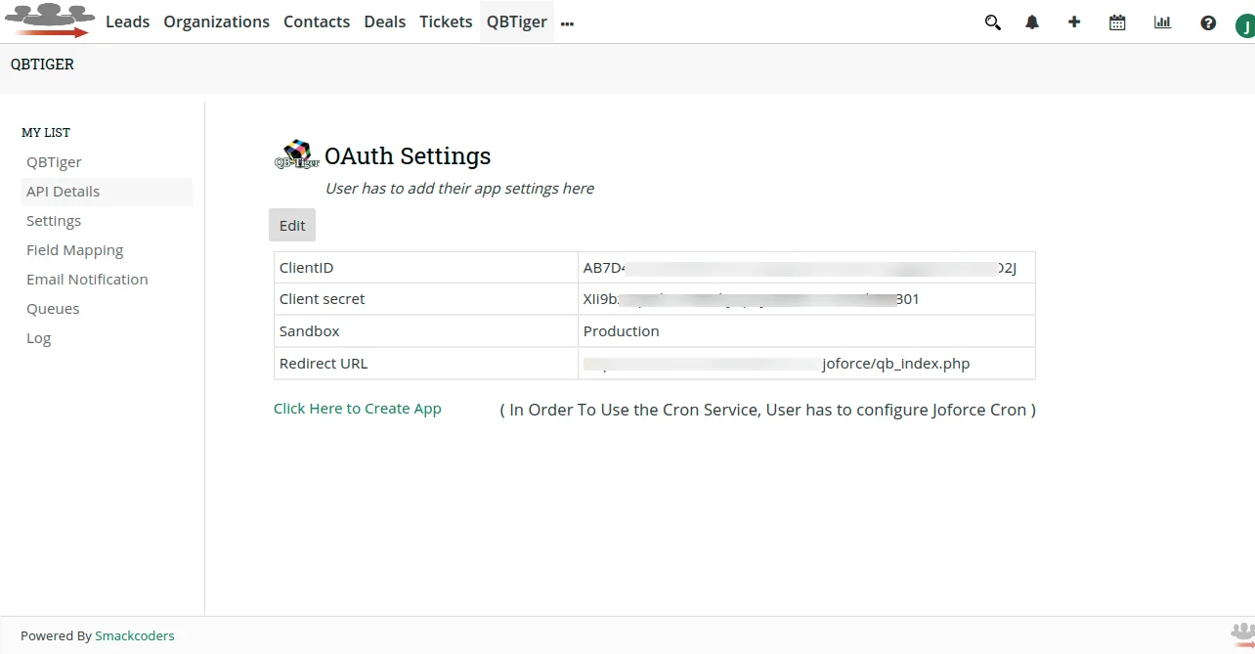Click the quick-create plus icon
The image size is (1255, 654).
coord(1073,22)
